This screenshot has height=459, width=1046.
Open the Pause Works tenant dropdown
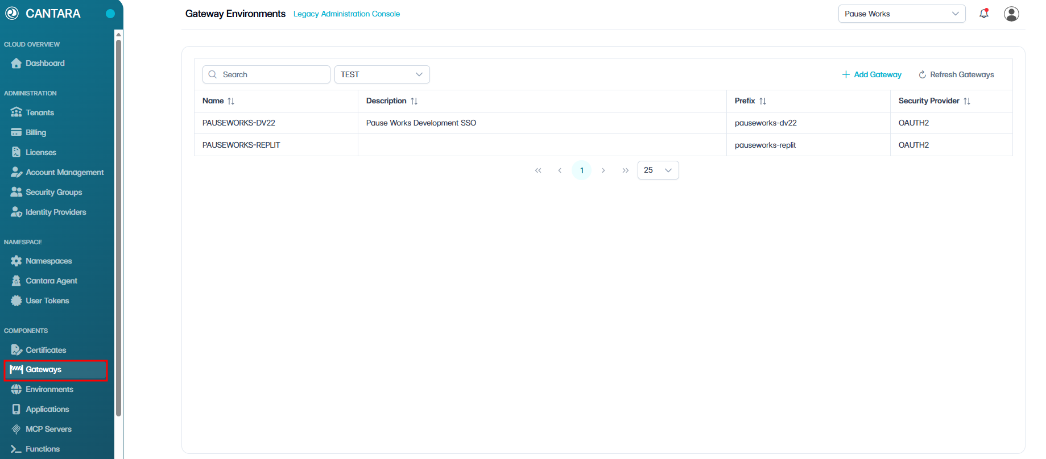pos(902,14)
